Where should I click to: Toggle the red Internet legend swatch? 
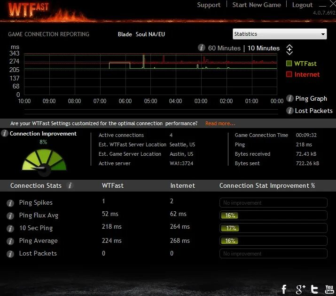(x=289, y=74)
